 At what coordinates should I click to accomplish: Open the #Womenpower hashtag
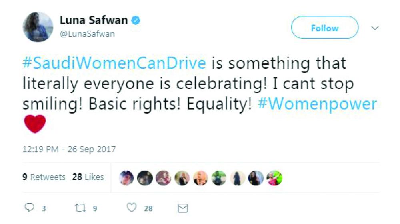tap(318, 104)
